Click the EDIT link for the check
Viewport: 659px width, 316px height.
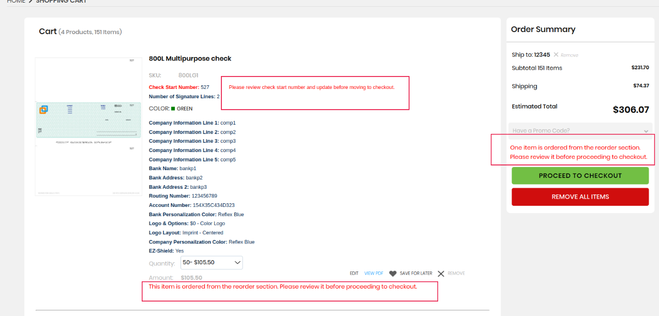(354, 274)
